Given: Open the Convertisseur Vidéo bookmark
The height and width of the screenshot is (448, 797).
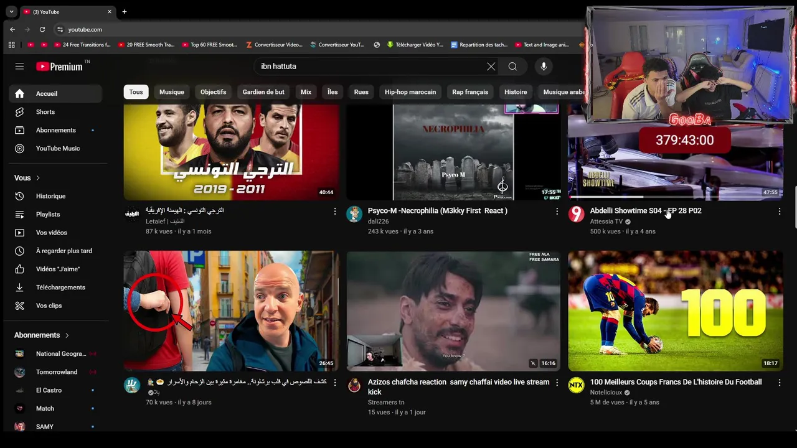Looking at the screenshot, I should click(x=274, y=45).
